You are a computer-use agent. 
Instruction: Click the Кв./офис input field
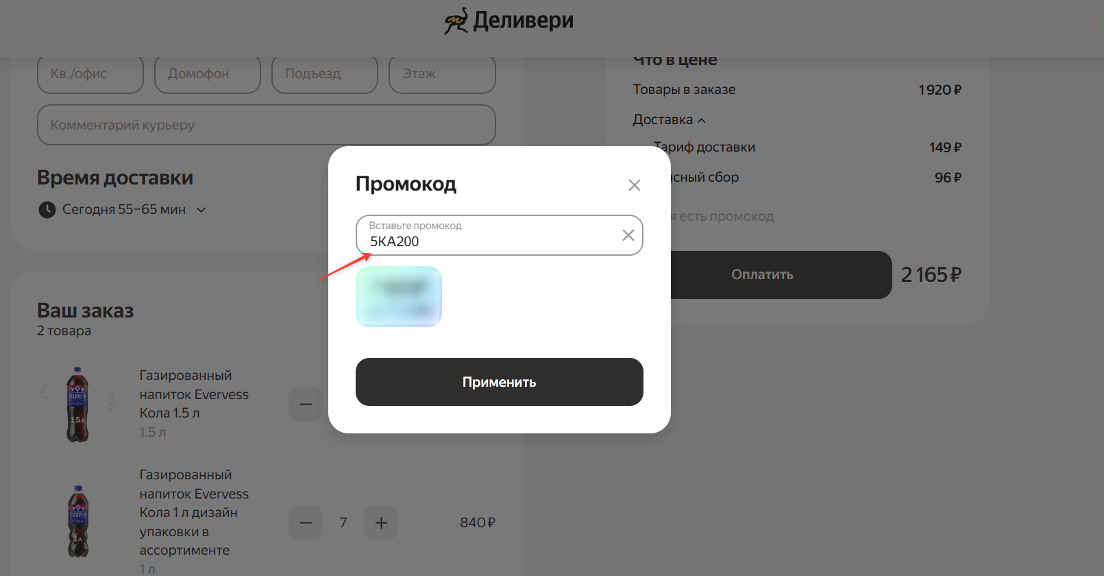(90, 74)
